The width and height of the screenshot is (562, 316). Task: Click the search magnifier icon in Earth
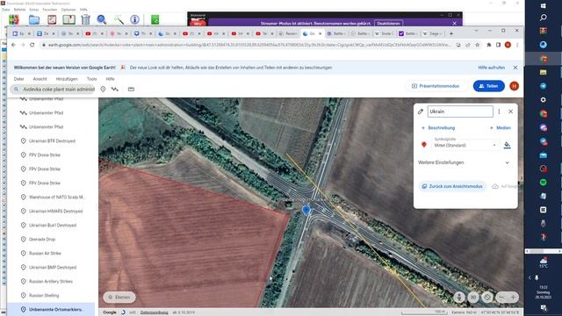pos(17,90)
